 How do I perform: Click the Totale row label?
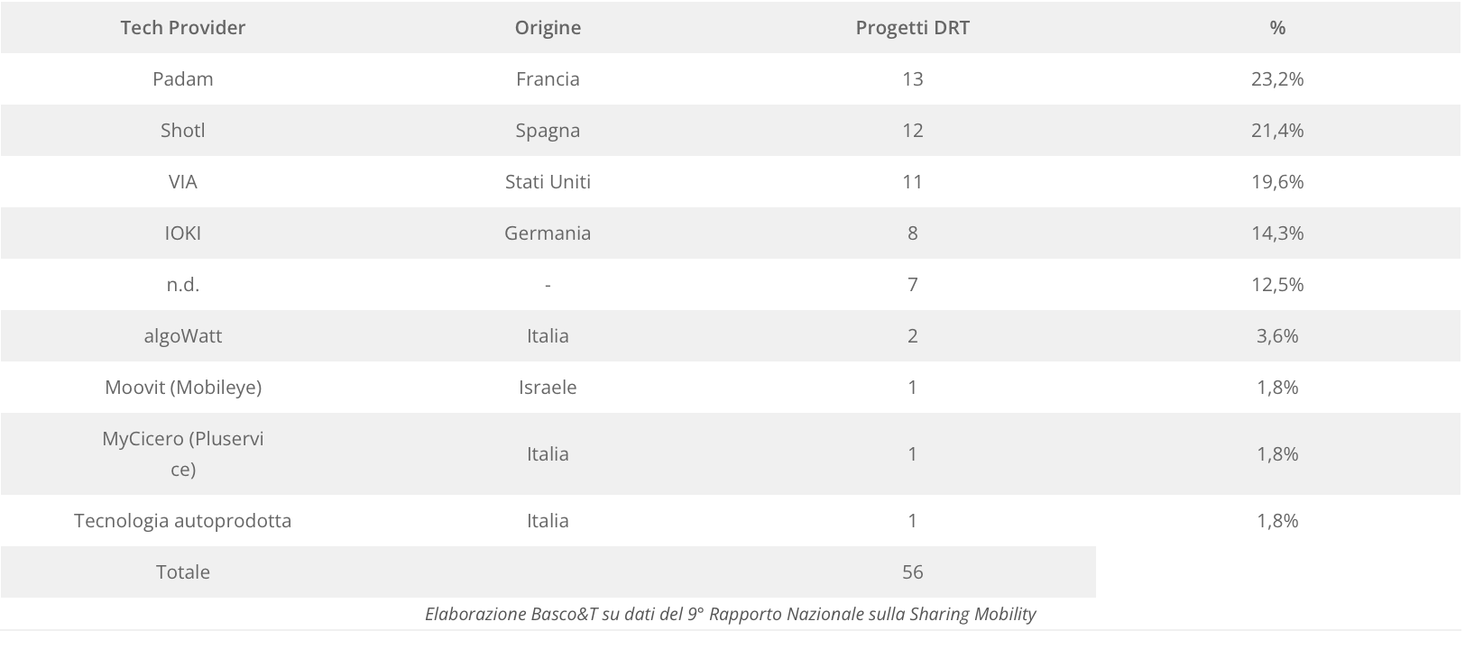[183, 572]
